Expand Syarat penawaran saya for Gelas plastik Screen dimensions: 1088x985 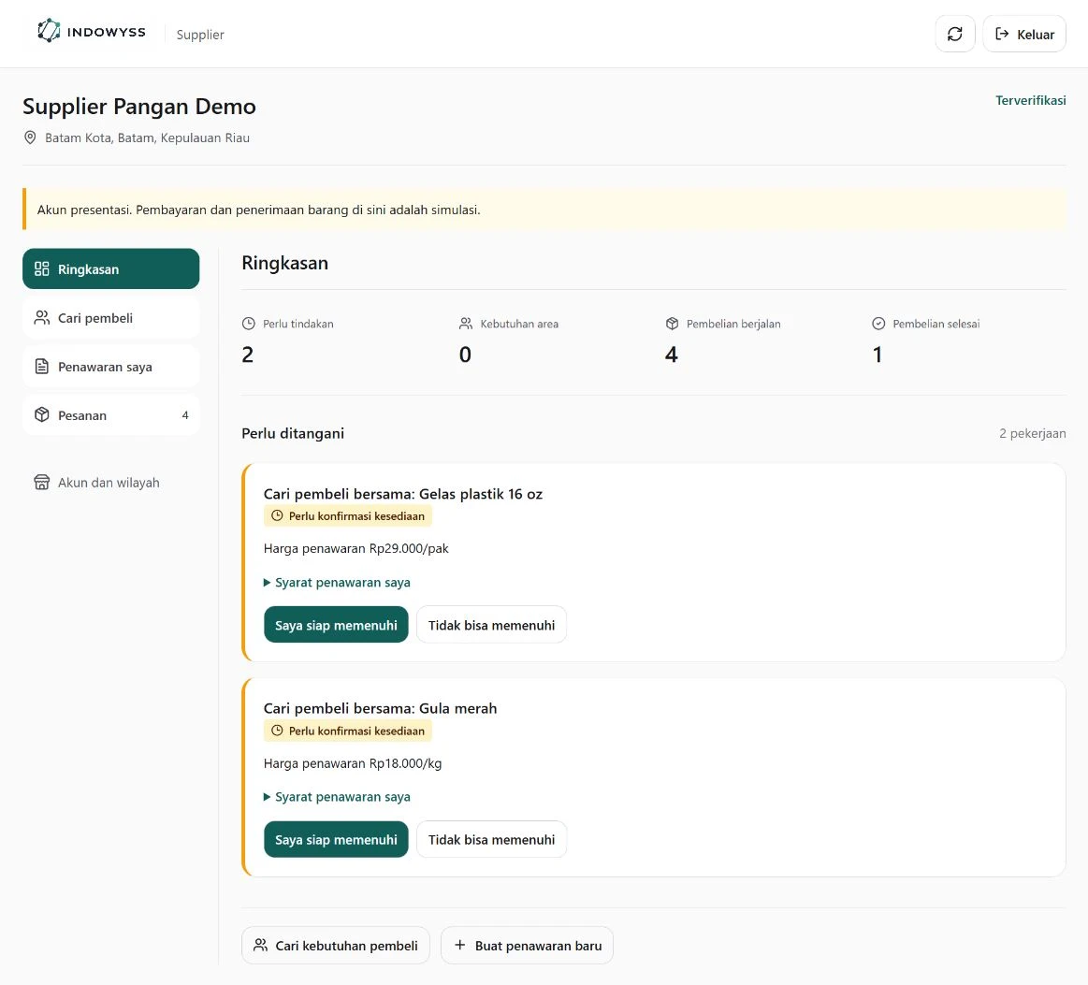click(337, 583)
